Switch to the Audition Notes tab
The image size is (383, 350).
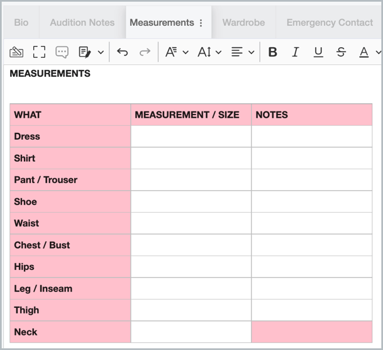(82, 23)
